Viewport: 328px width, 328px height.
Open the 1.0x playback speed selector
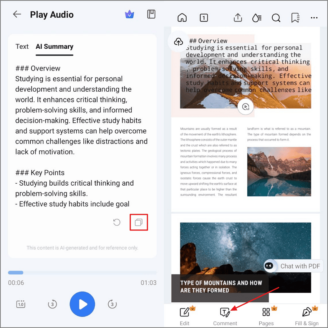pos(21,304)
